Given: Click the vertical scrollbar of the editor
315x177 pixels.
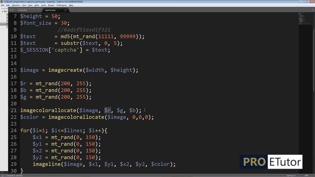Looking at the screenshot, I should coord(314,60).
